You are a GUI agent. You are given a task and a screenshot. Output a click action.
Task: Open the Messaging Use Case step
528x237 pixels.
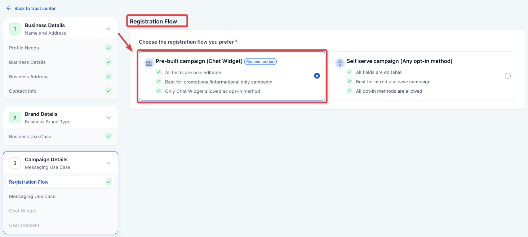point(32,197)
